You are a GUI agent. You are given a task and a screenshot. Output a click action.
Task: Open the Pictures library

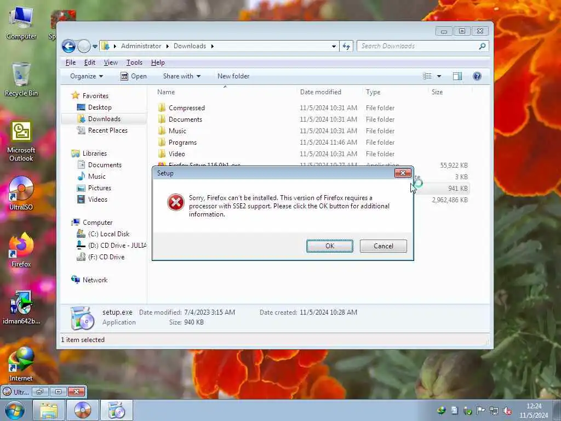pyautogui.click(x=94, y=188)
